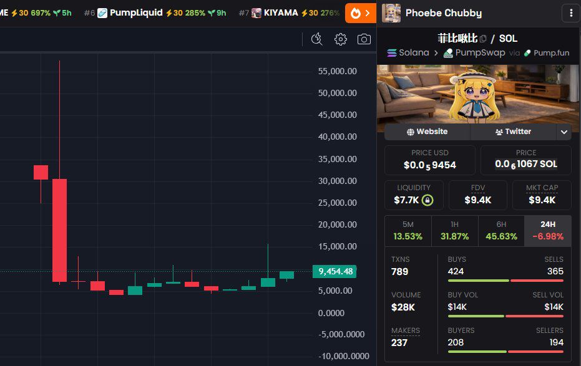The width and height of the screenshot is (581, 366).
Task: Take chart snapshot with camera icon
Action: [364, 39]
